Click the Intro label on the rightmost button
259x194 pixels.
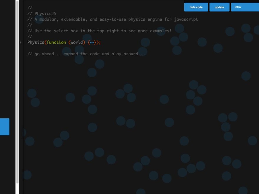pyautogui.click(x=238, y=7)
